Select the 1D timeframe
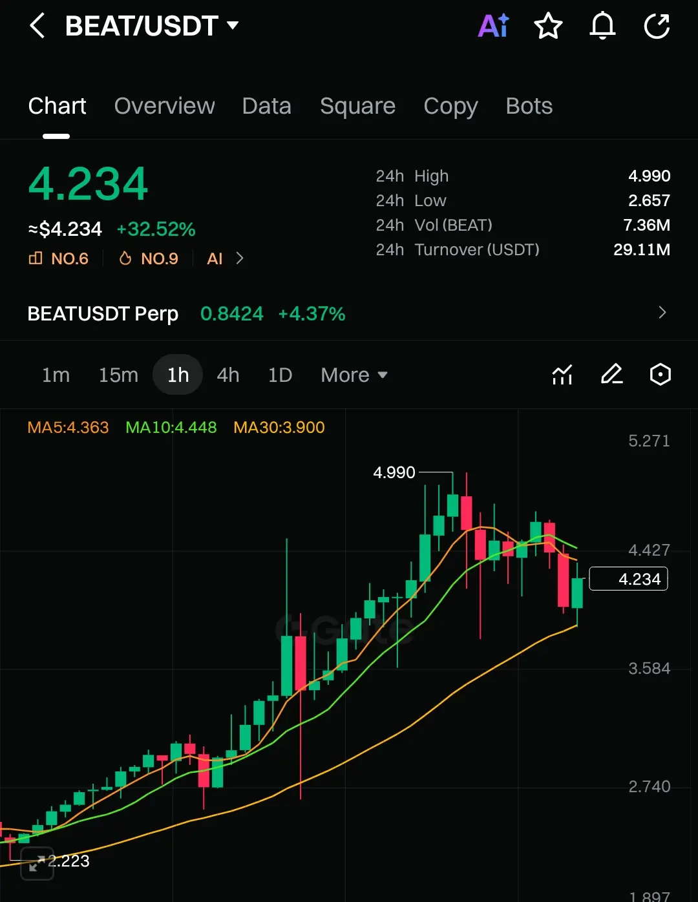 tap(280, 375)
